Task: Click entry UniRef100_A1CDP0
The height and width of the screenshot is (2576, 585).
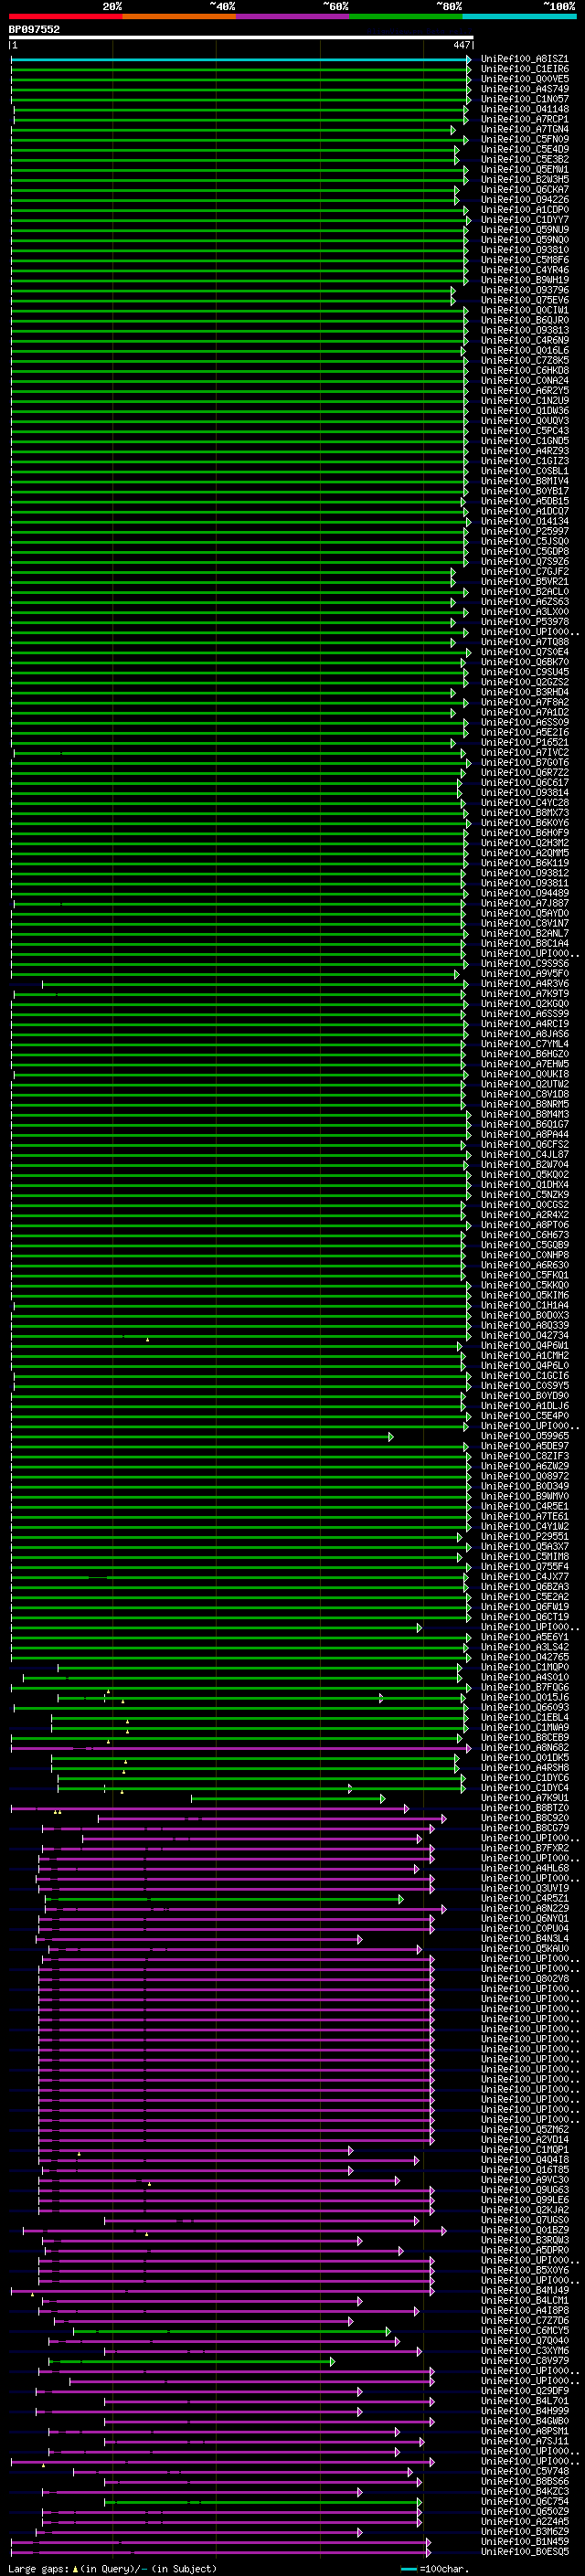Action: (525, 210)
